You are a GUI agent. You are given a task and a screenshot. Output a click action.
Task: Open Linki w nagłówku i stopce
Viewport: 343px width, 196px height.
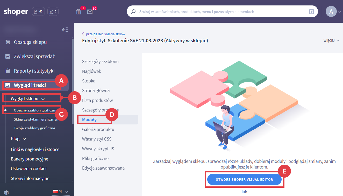point(35,149)
